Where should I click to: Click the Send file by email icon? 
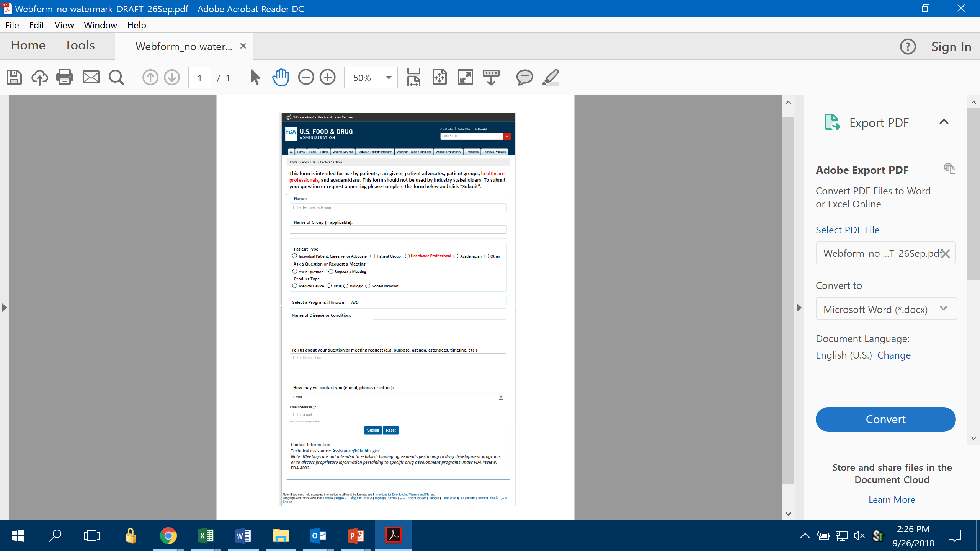point(91,78)
